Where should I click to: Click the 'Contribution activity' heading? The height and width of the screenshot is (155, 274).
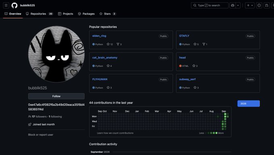[103, 144]
